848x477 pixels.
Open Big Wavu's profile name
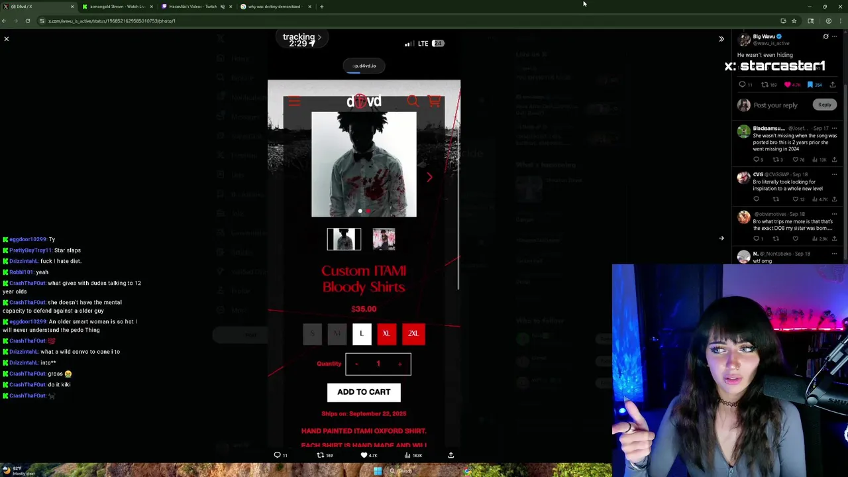(764, 36)
